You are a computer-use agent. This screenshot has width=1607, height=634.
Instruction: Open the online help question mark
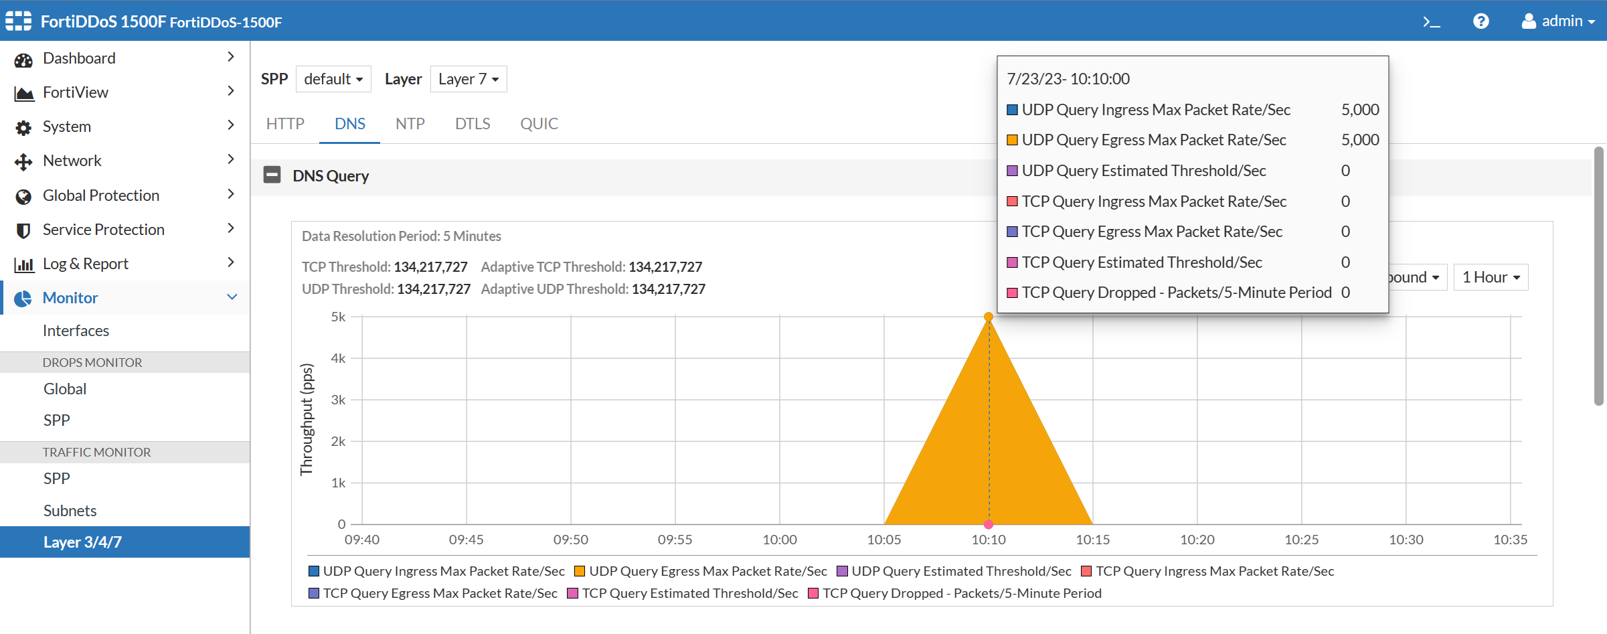(x=1481, y=21)
